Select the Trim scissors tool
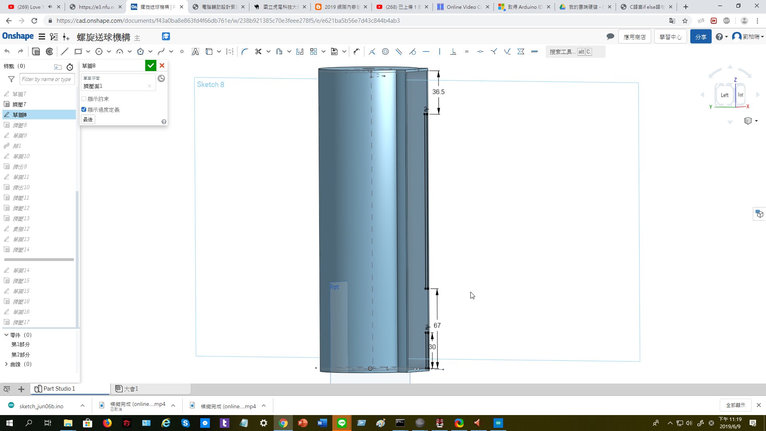This screenshot has height=431, width=766. click(x=258, y=51)
